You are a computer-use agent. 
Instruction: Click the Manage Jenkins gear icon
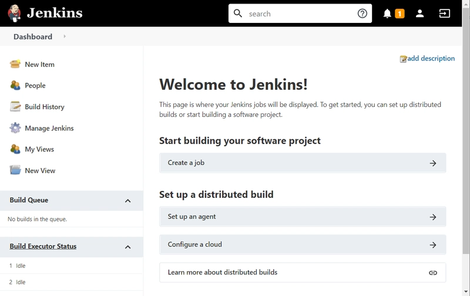tap(15, 128)
